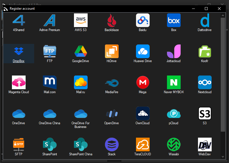
Task: Pick the Koofr folder icon
Action: 205,51
